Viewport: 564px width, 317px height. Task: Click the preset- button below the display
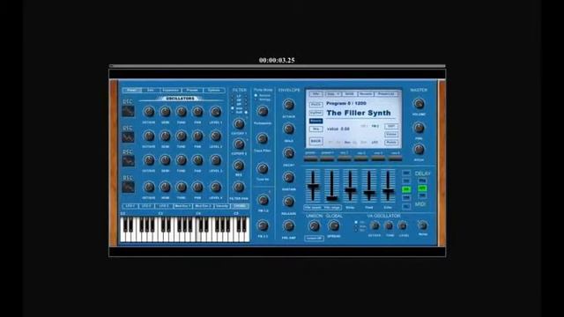click(x=310, y=158)
